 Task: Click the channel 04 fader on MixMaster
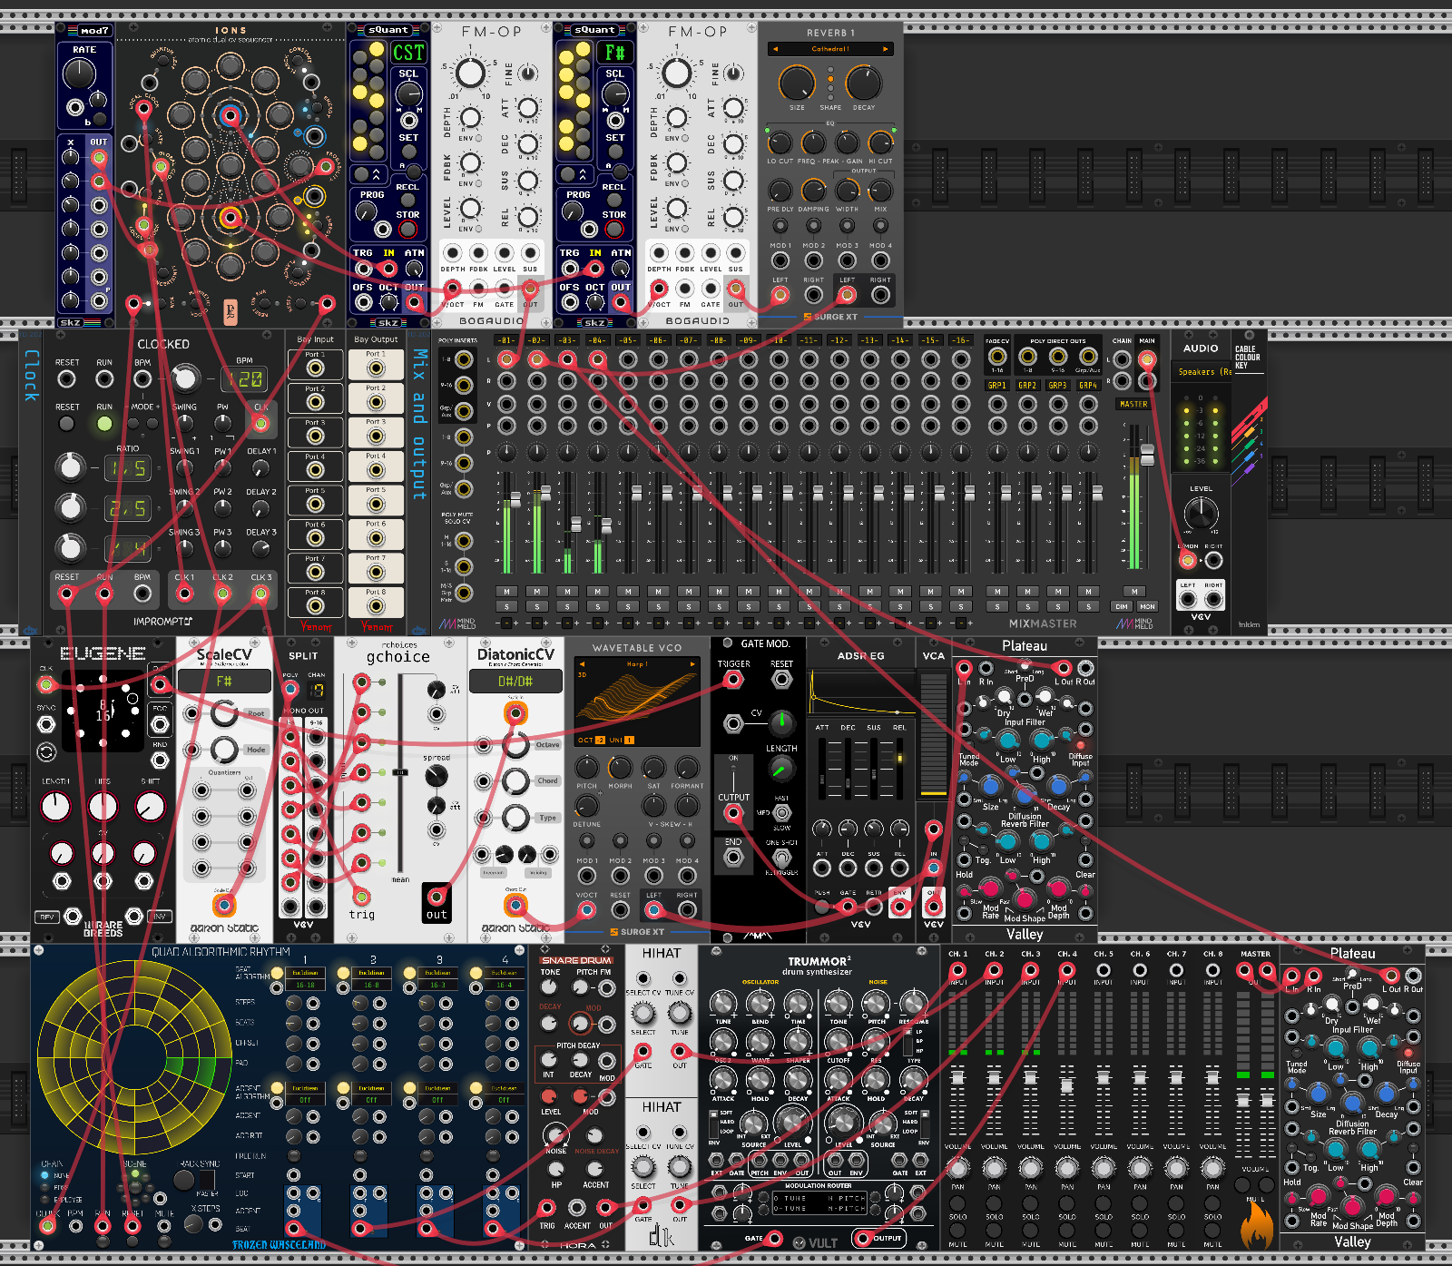click(605, 525)
